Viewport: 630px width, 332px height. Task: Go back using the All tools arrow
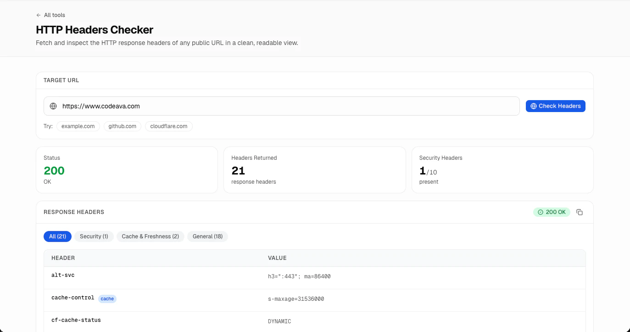click(39, 15)
